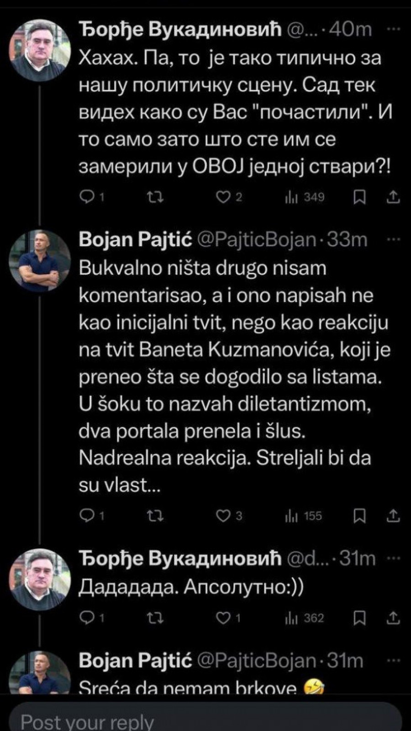The image size is (411, 731).
Task: Retweet Bojan Pajtić's 33m tweet
Action: (x=156, y=516)
